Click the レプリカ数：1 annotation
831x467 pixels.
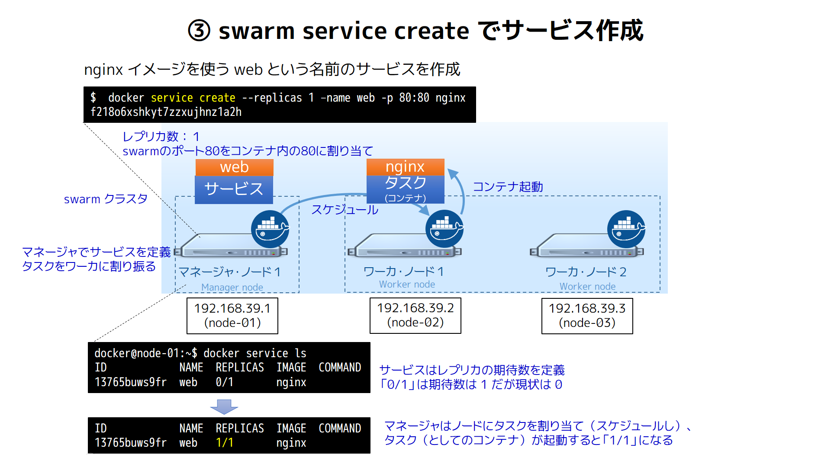click(161, 137)
